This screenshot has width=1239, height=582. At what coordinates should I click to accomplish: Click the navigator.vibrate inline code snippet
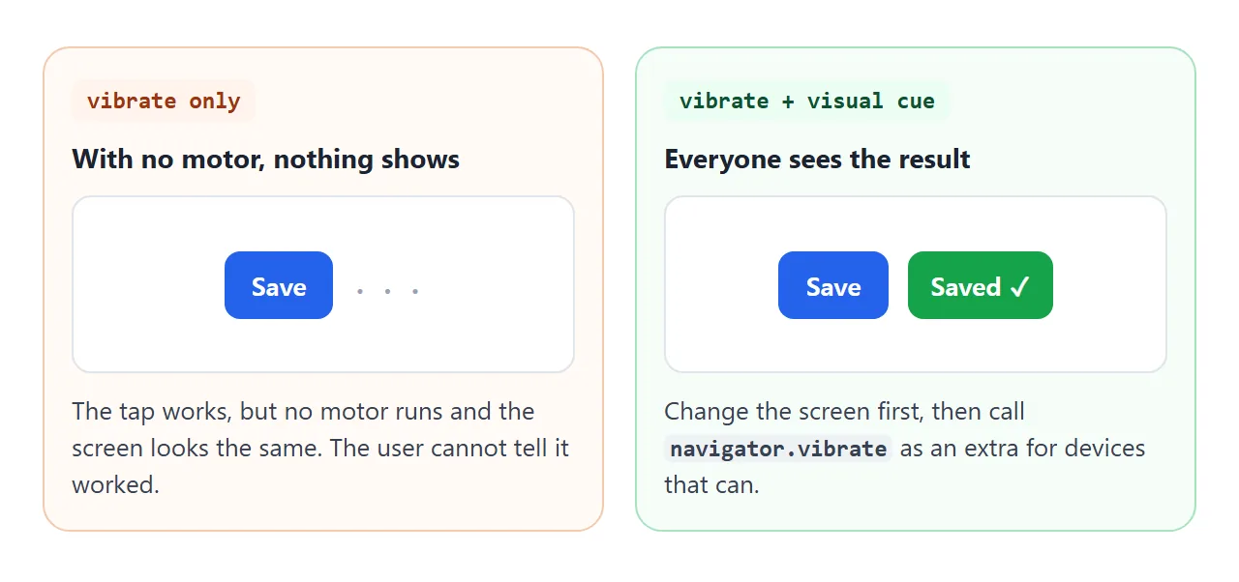coord(778,449)
